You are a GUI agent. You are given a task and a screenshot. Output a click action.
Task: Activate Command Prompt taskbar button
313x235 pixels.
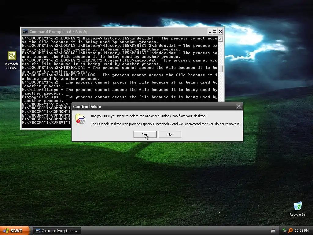(57, 231)
